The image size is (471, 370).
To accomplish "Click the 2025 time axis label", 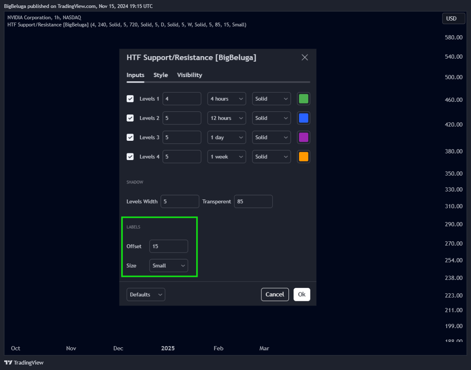I will coord(168,348).
